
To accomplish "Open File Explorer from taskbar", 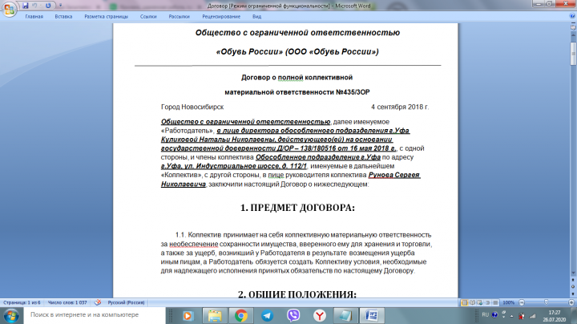I will coord(215,316).
